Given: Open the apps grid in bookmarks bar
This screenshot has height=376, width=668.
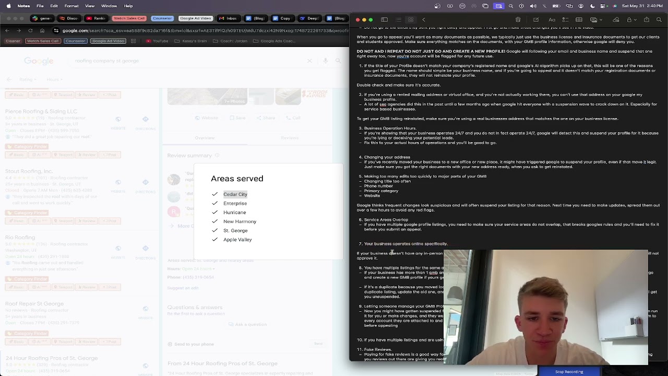Looking at the screenshot, I should point(134,41).
